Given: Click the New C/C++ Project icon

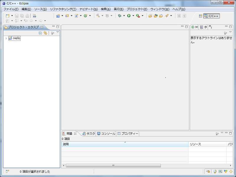Looking at the screenshot, I should (x=58, y=16).
